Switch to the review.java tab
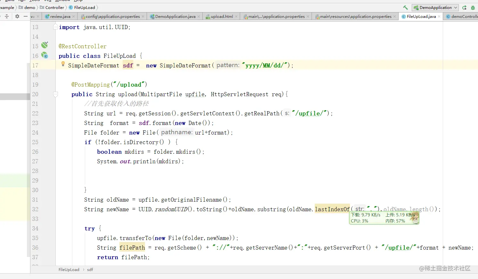478x279 pixels. tap(60, 17)
